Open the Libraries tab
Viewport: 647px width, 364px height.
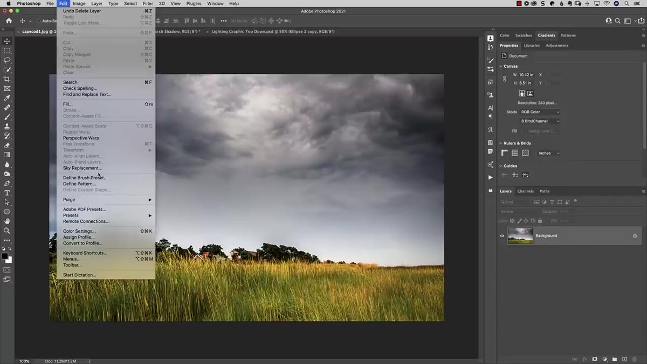(x=532, y=45)
